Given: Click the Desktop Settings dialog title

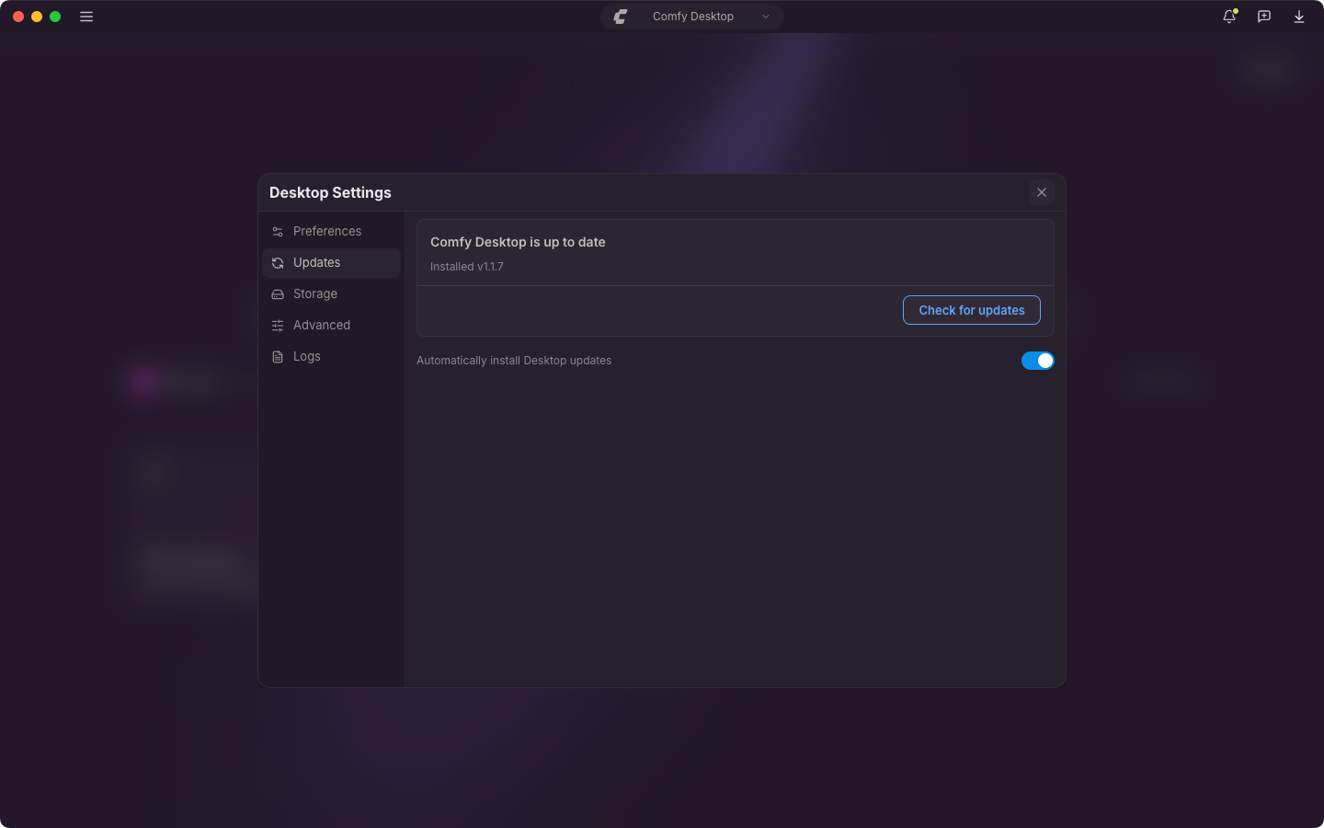Looking at the screenshot, I should point(330,192).
